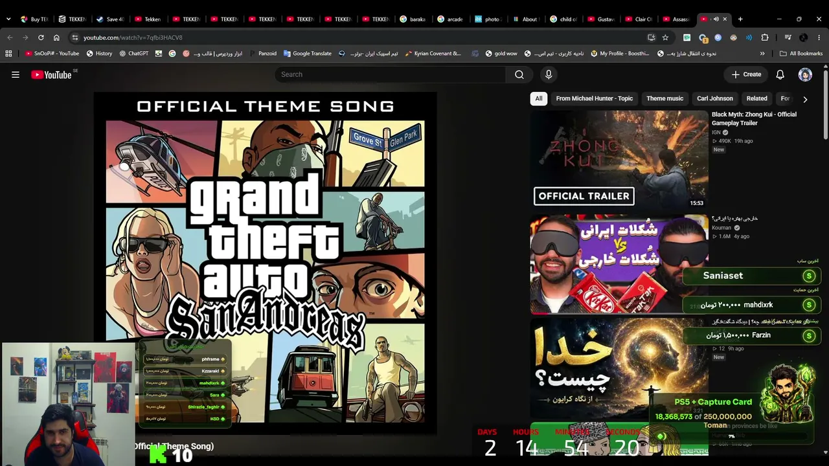The height and width of the screenshot is (466, 829).
Task: Click the Kouman channel name
Action: tap(721, 228)
